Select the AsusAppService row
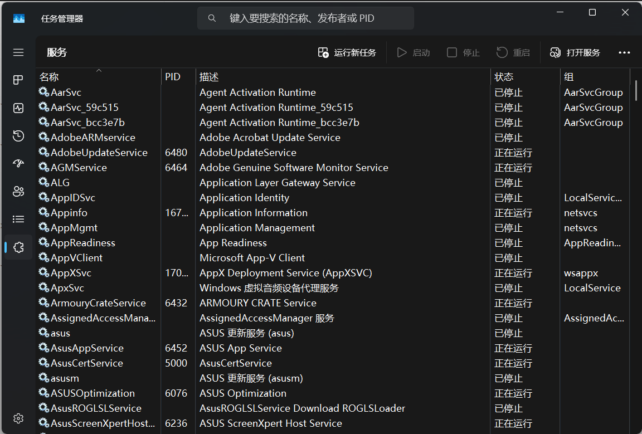This screenshot has width=642, height=434. [x=333, y=348]
